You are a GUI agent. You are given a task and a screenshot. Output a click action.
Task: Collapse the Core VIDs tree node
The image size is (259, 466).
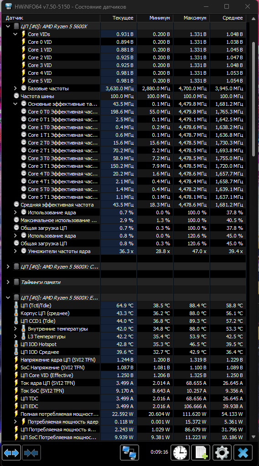16,34
